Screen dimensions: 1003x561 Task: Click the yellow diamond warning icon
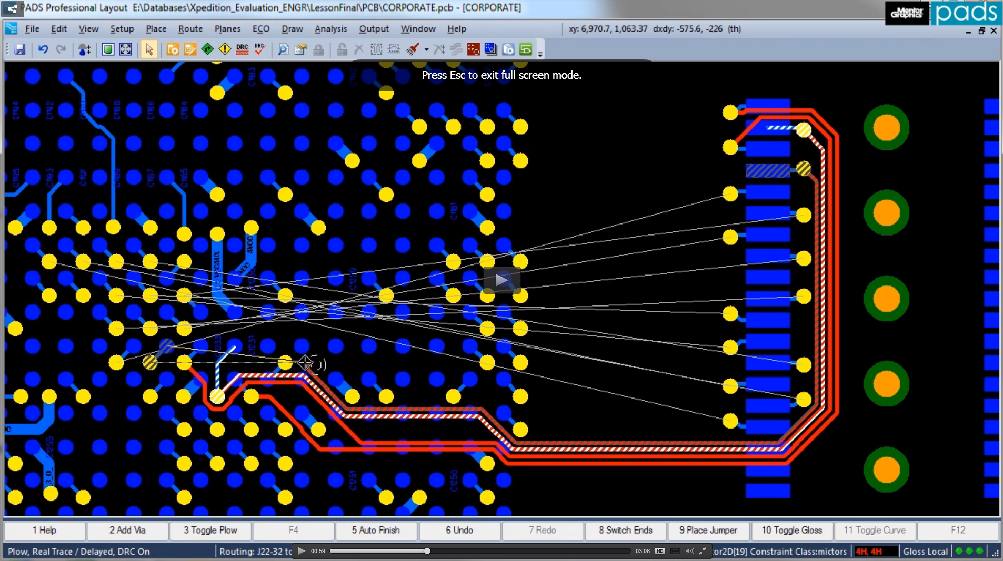point(225,49)
